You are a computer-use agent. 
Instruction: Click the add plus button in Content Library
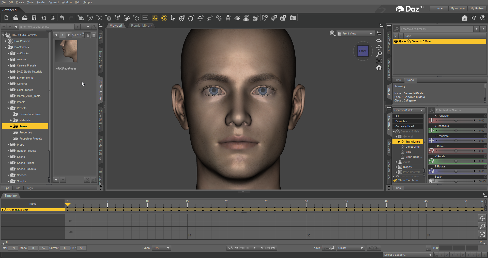pyautogui.click(x=56, y=180)
